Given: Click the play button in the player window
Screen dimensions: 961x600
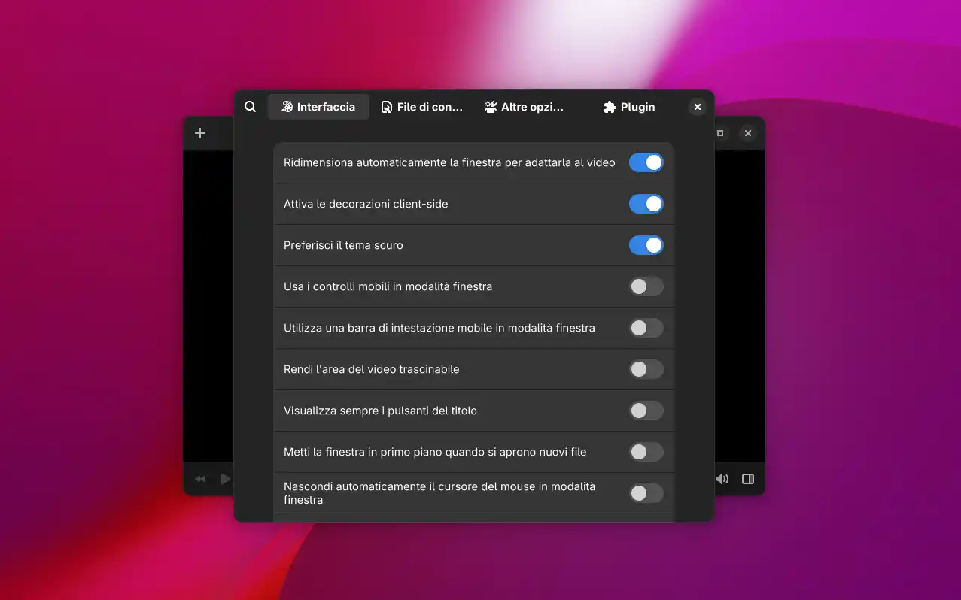Looking at the screenshot, I should pos(225,479).
